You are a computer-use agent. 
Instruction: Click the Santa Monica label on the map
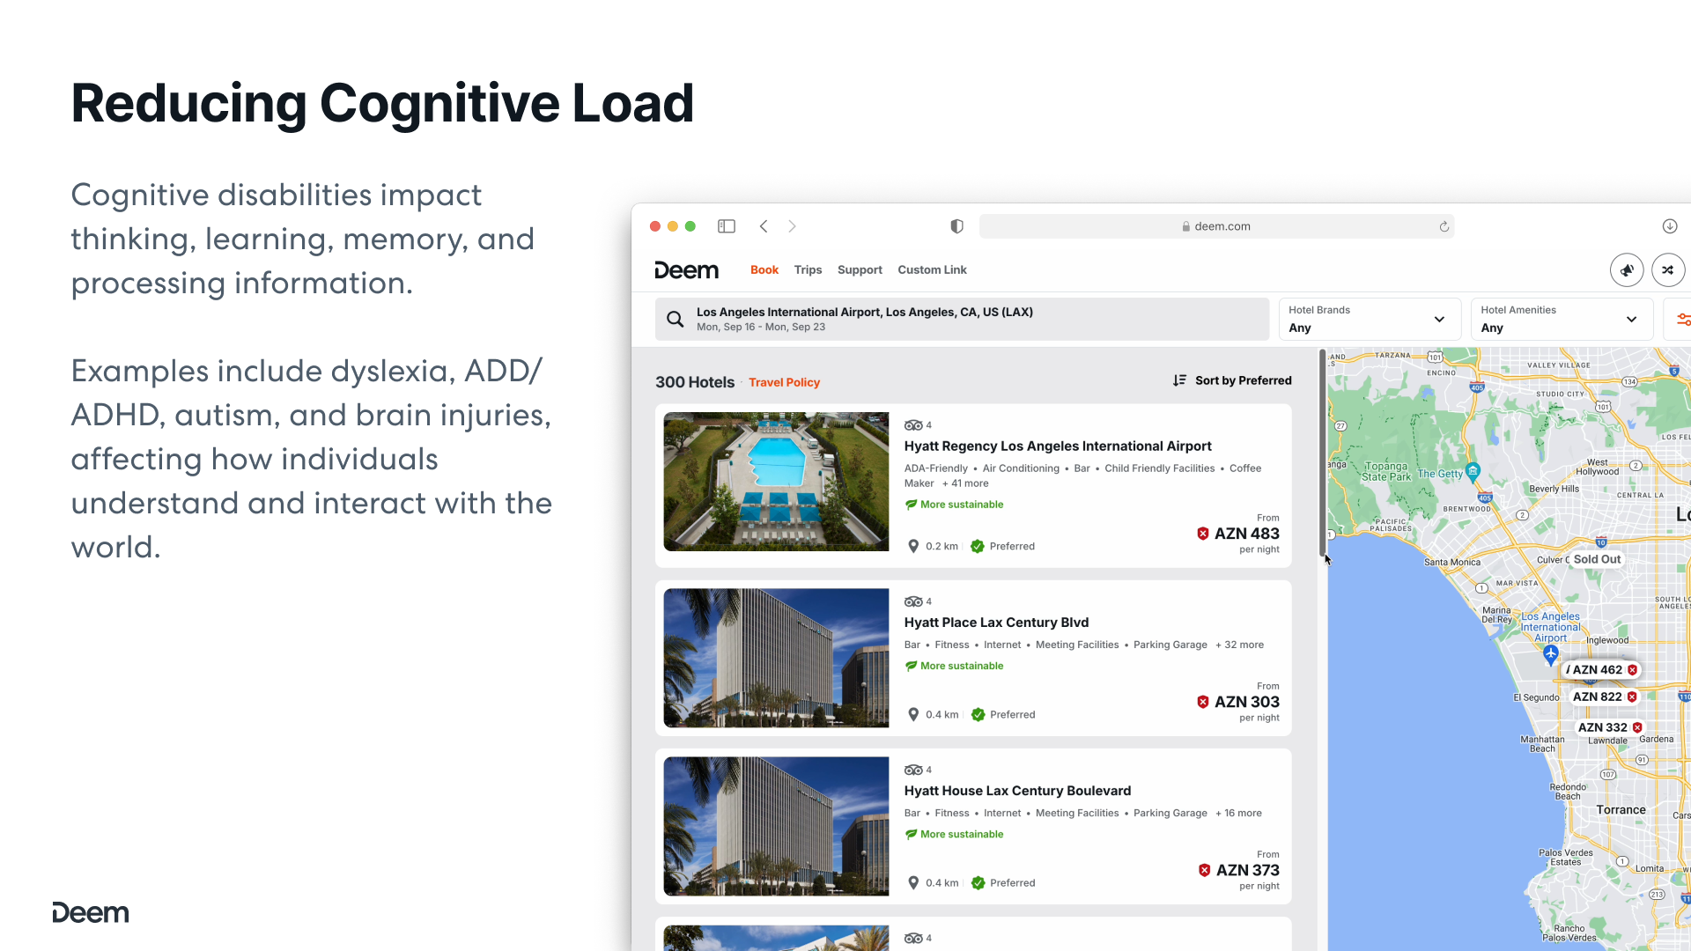point(1452,562)
